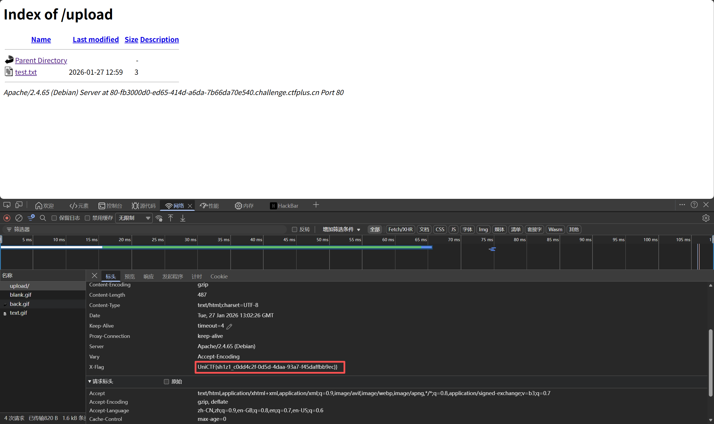This screenshot has height=424, width=714.
Task: Click the headers panel vertical scrollbar
Action: pos(711,363)
